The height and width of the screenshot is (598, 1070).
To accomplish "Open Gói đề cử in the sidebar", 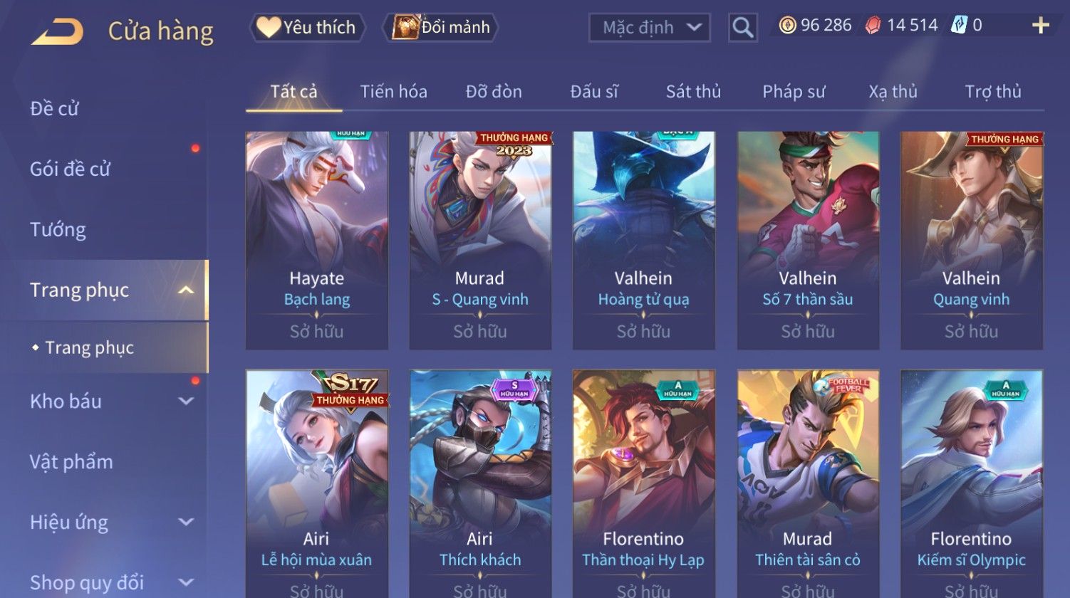I will click(70, 169).
